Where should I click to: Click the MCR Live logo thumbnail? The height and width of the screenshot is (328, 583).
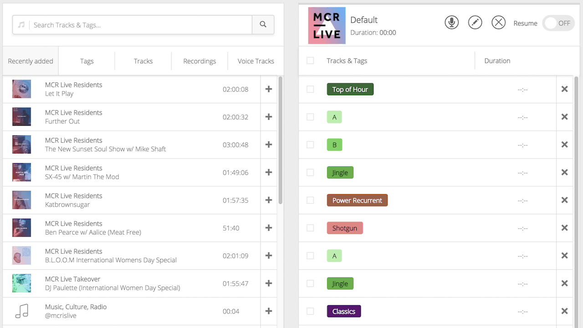tap(327, 26)
